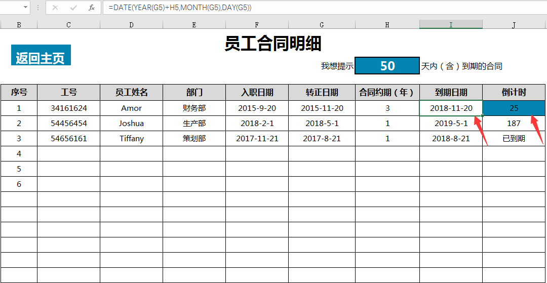Click the 倒计时 header cell
Viewport: 547px width, 283px height.
tap(514, 92)
